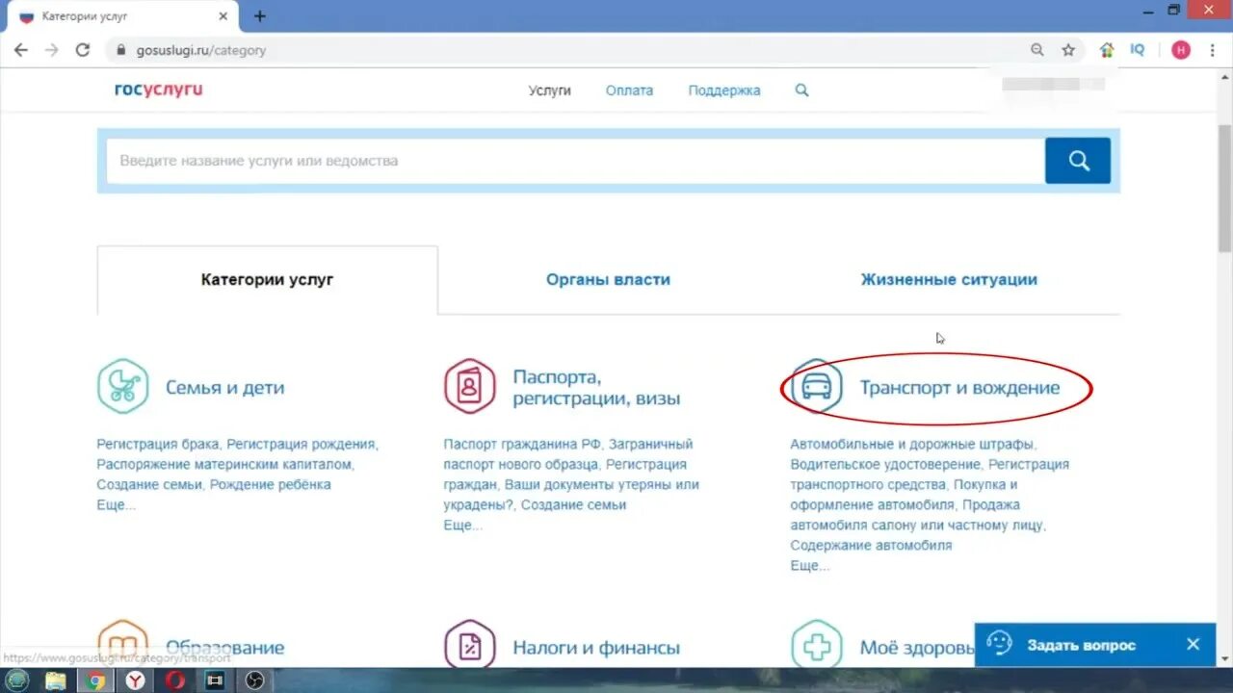Close the Категории услуг browser tab
The image size is (1233, 693).
click(x=223, y=16)
